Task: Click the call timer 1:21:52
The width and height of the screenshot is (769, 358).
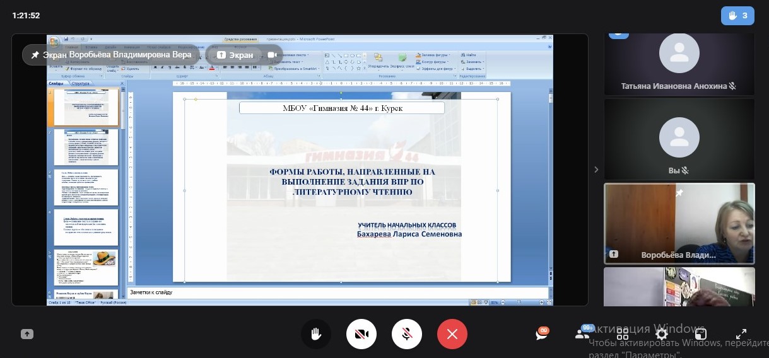Action: [x=26, y=16]
